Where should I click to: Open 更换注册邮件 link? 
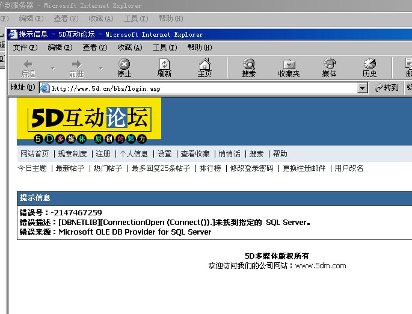304,168
